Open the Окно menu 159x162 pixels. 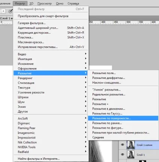tap(60, 3)
